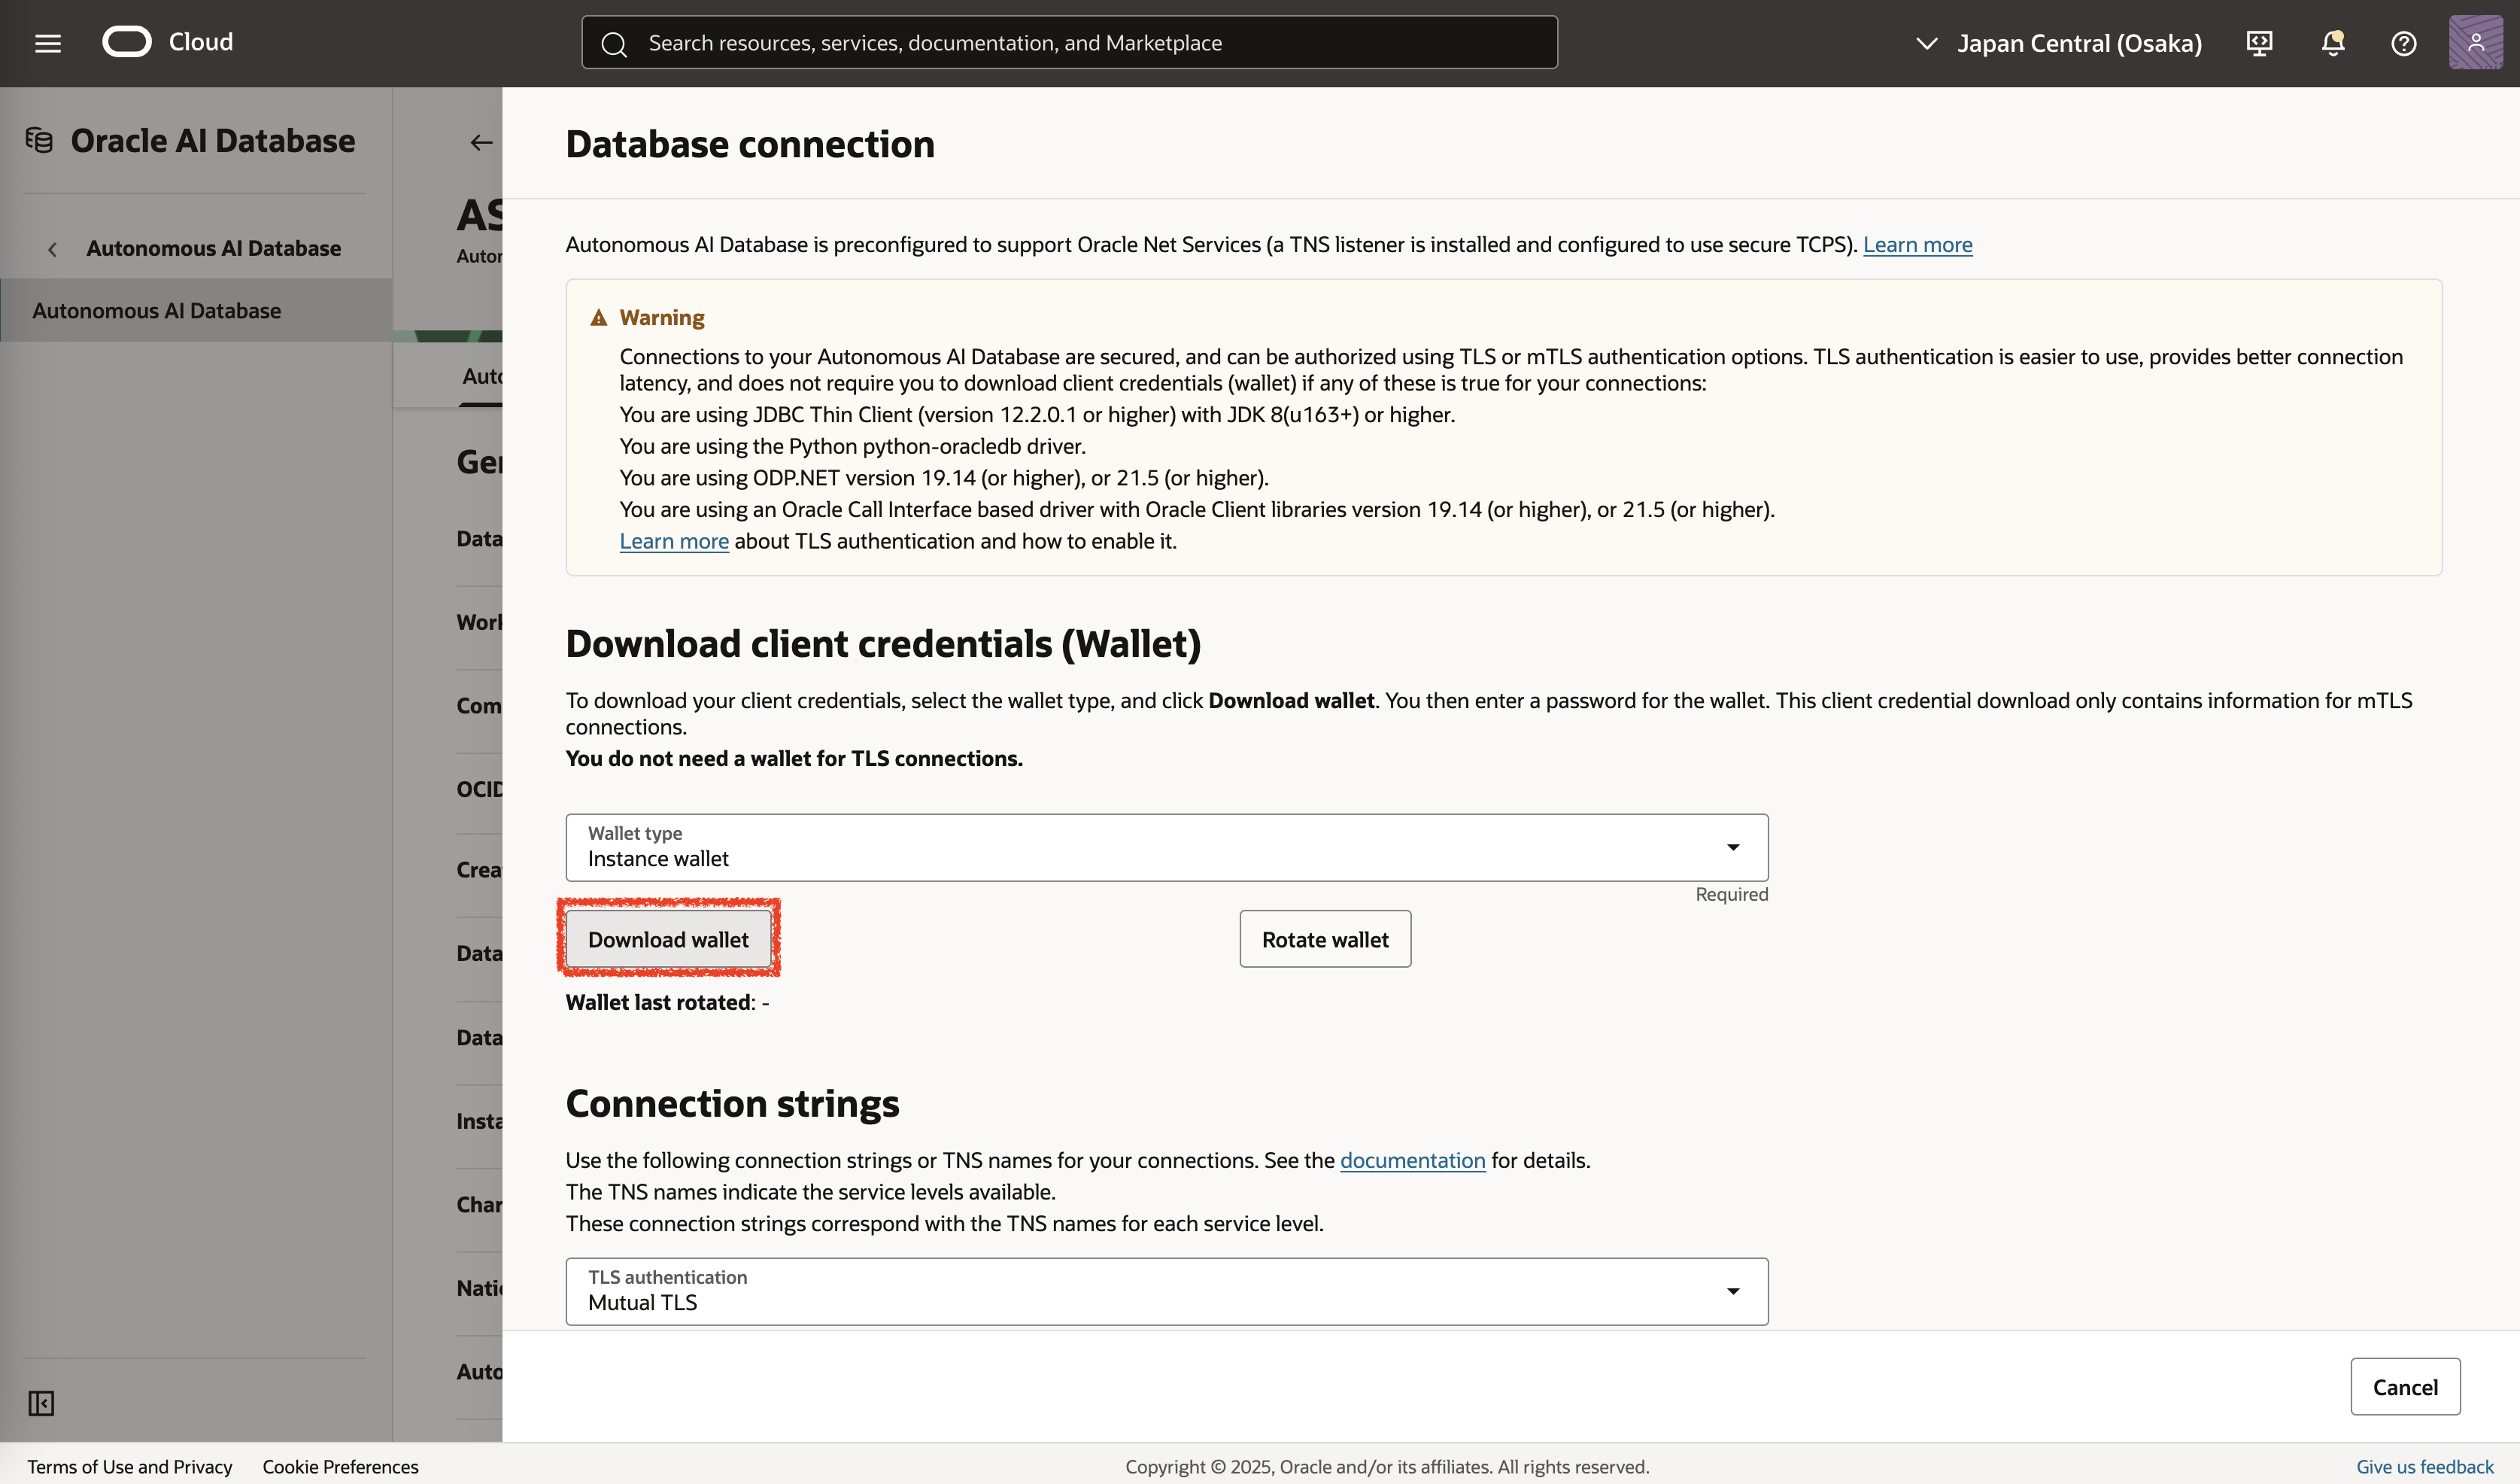
Task: Open the notifications bell
Action: (2332, 43)
